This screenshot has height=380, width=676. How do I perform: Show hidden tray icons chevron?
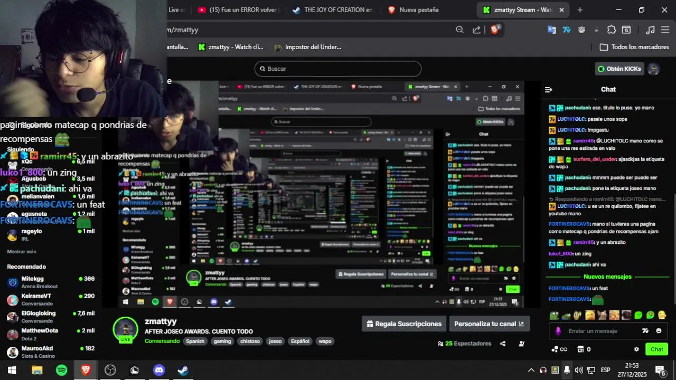click(531, 370)
